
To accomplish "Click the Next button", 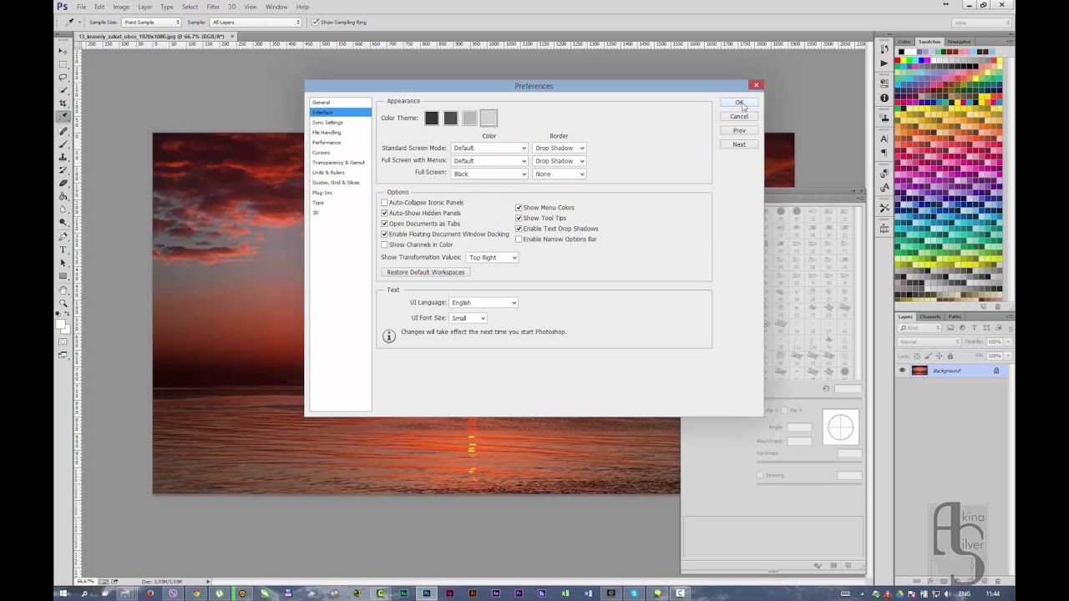I will click(739, 144).
